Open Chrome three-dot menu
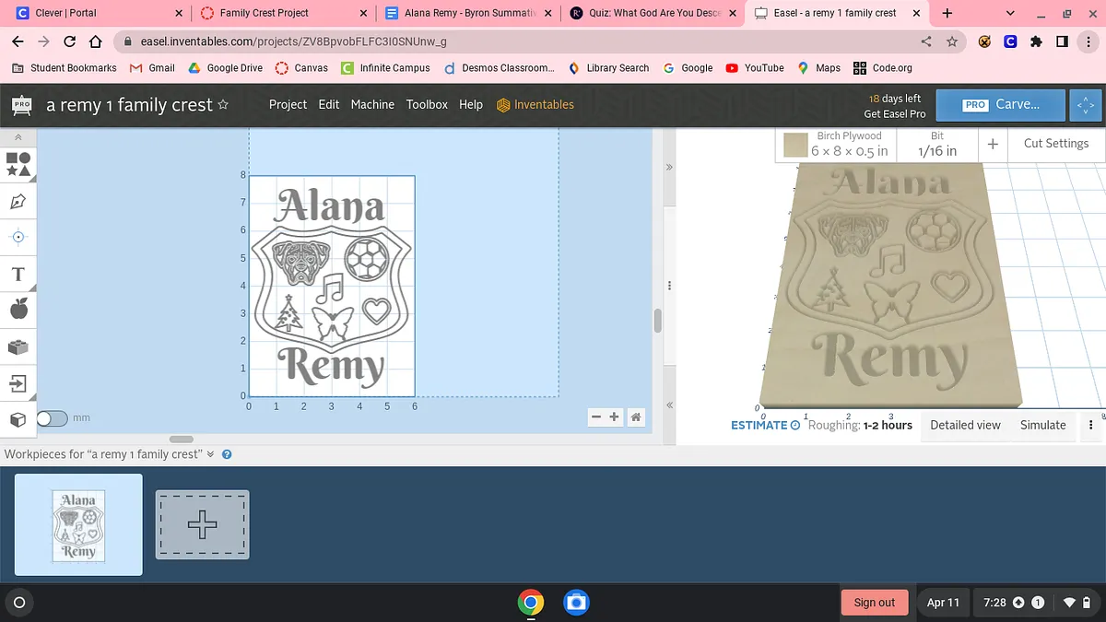This screenshot has width=1106, height=622. click(1088, 41)
